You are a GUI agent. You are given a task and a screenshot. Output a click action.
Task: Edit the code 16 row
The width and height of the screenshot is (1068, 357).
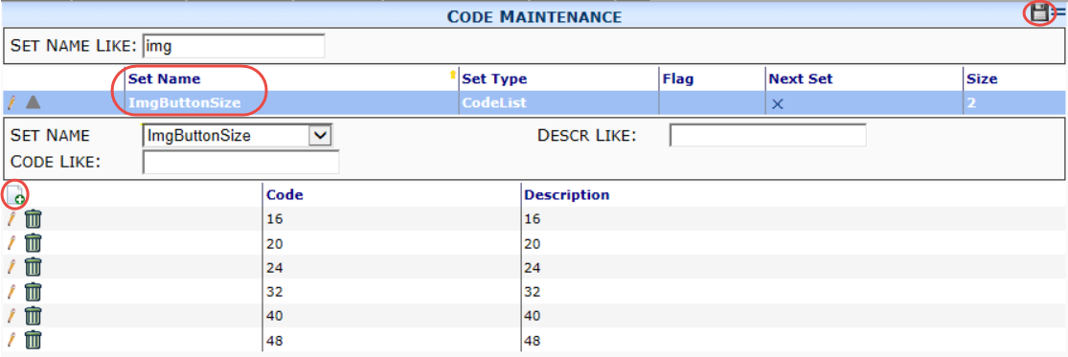coord(11,219)
